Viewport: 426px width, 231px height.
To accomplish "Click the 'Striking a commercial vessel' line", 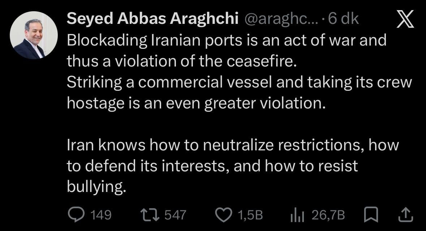I will click(x=239, y=82).
